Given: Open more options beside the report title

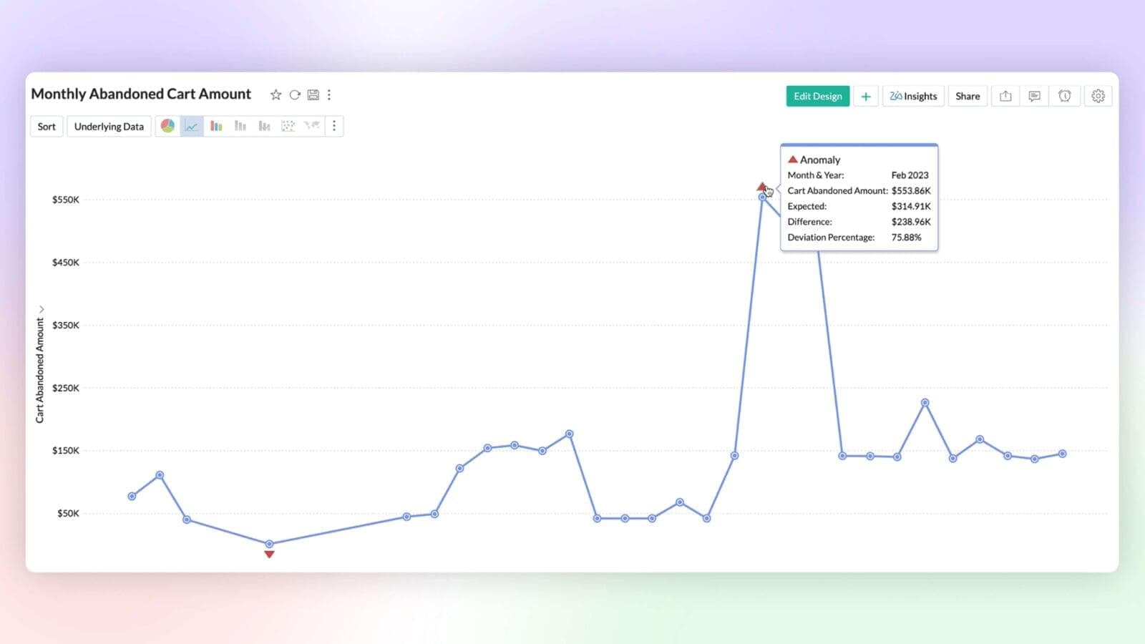Looking at the screenshot, I should (329, 94).
